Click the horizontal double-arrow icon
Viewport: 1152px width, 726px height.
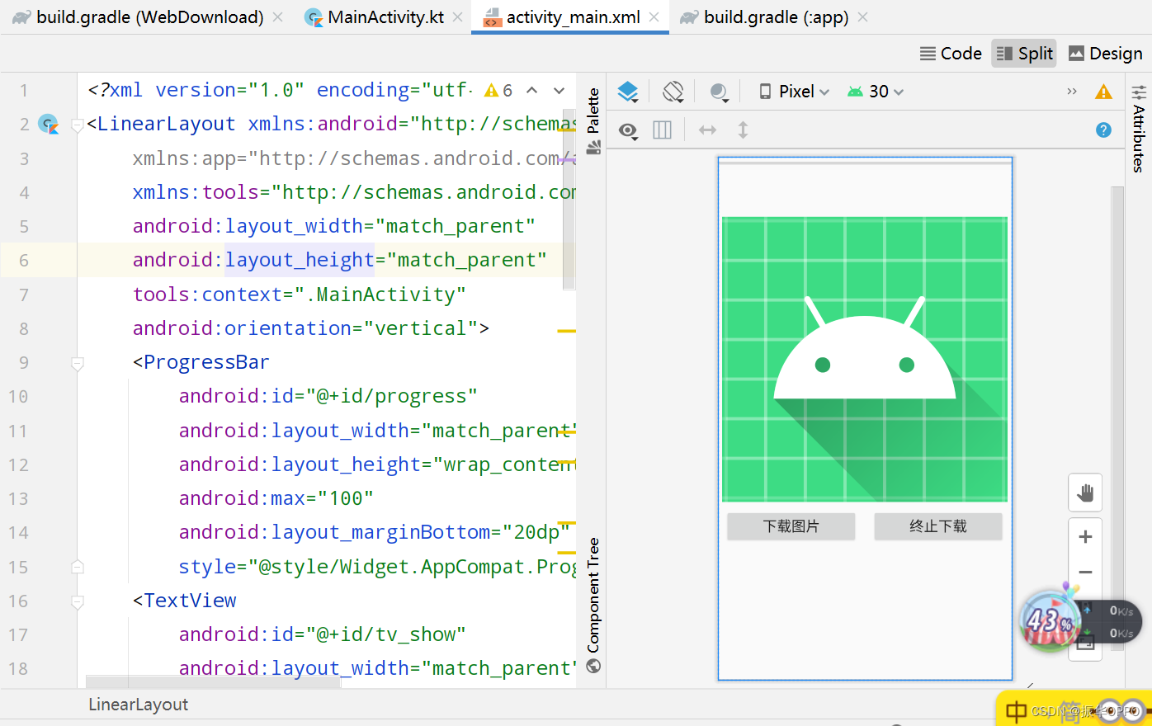[x=707, y=130]
